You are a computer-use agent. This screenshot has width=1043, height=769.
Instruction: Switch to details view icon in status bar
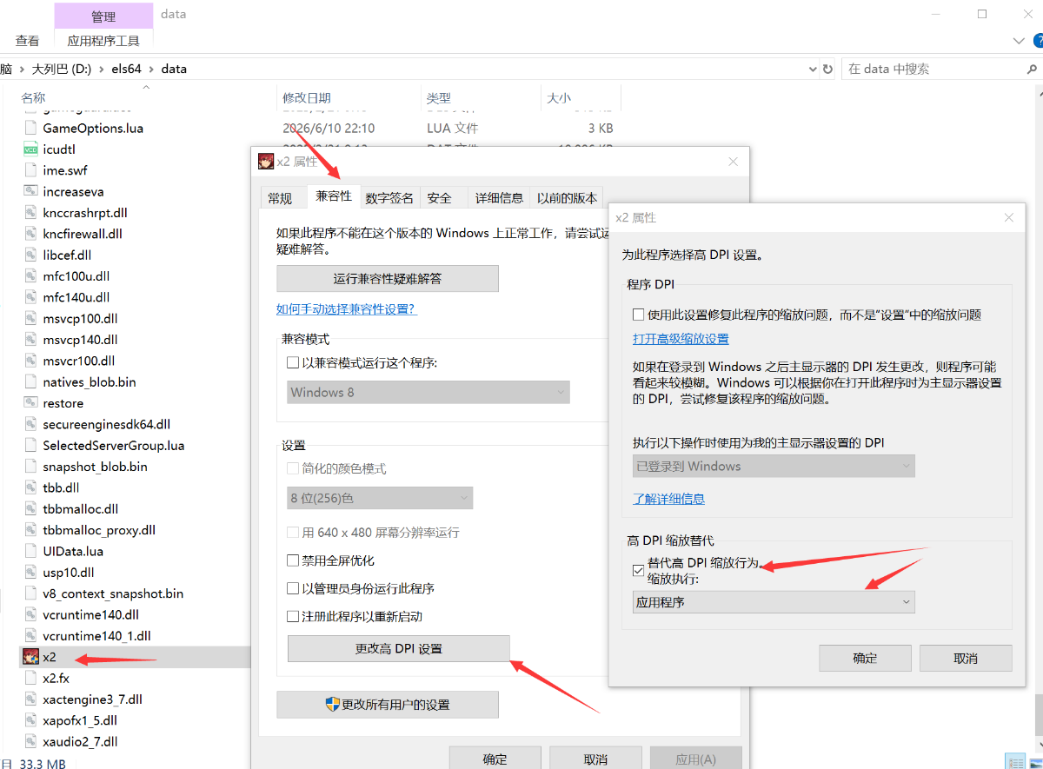1015,762
